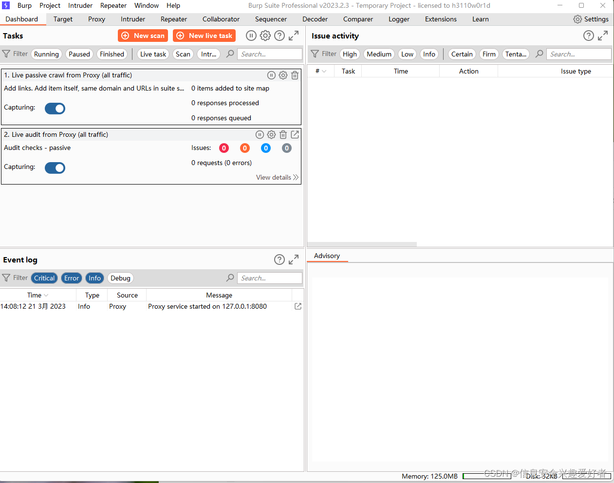This screenshot has height=483, width=614.
Task: Click the New live task button
Action: tap(205, 36)
